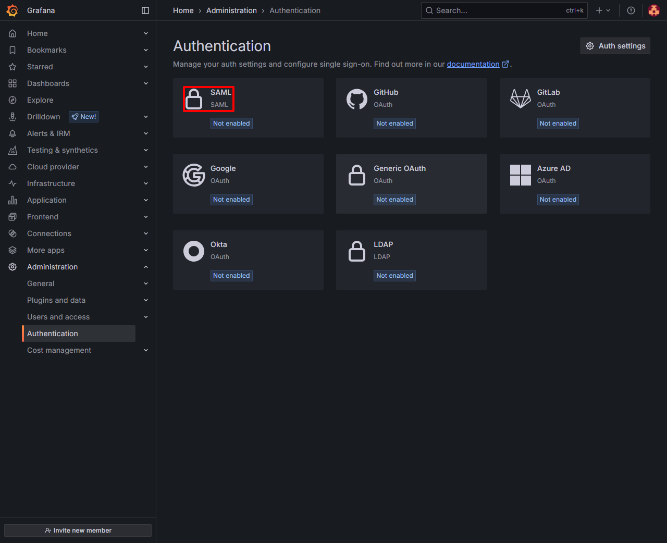The height and width of the screenshot is (543, 667).
Task: Expand the Users and access submenu
Action: (146, 317)
